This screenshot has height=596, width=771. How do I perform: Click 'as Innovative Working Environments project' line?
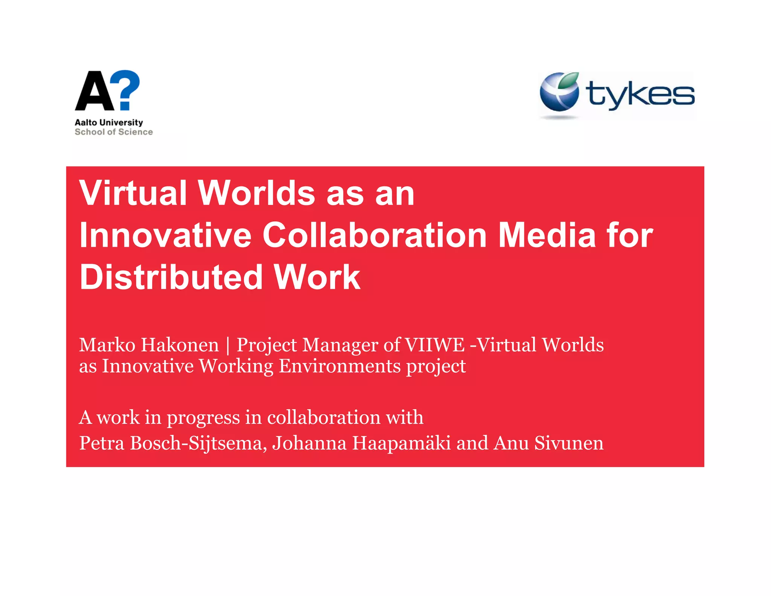pos(272,366)
